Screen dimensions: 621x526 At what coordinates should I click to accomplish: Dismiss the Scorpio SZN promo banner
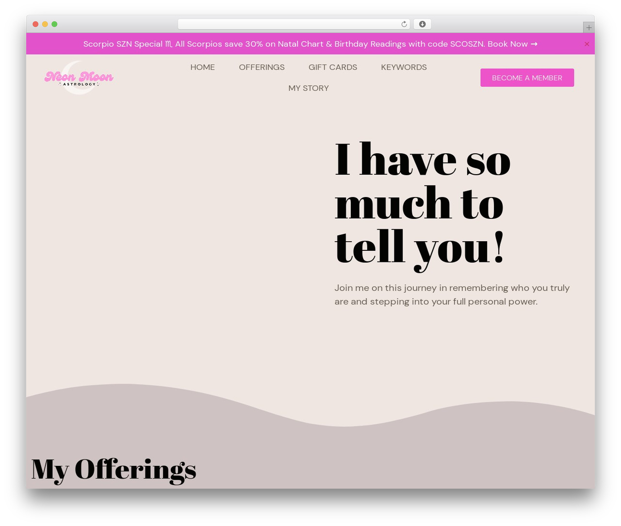point(587,44)
